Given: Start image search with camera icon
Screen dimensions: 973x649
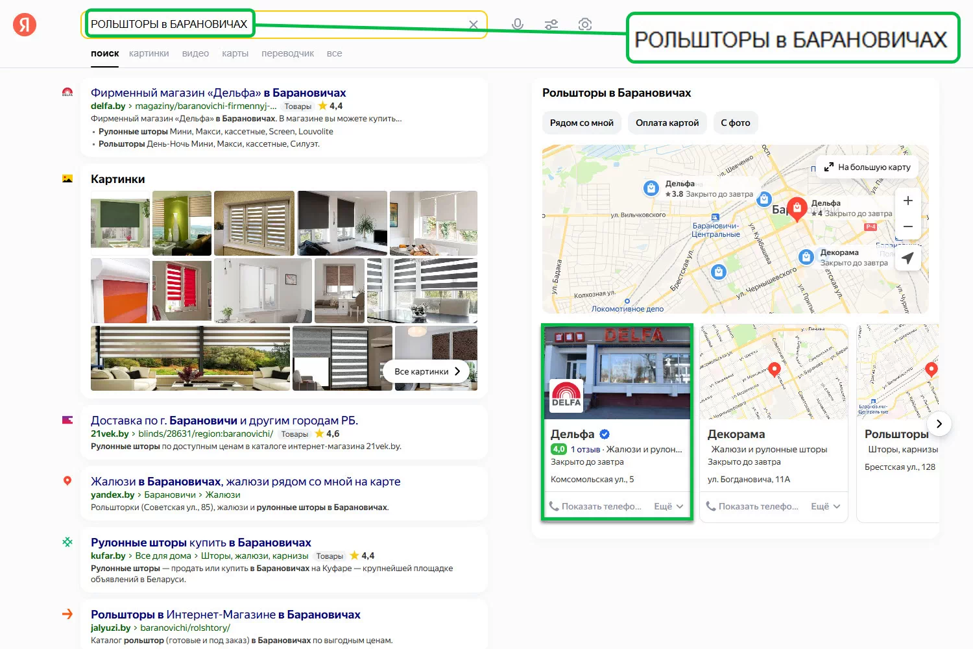Looking at the screenshot, I should (x=584, y=25).
